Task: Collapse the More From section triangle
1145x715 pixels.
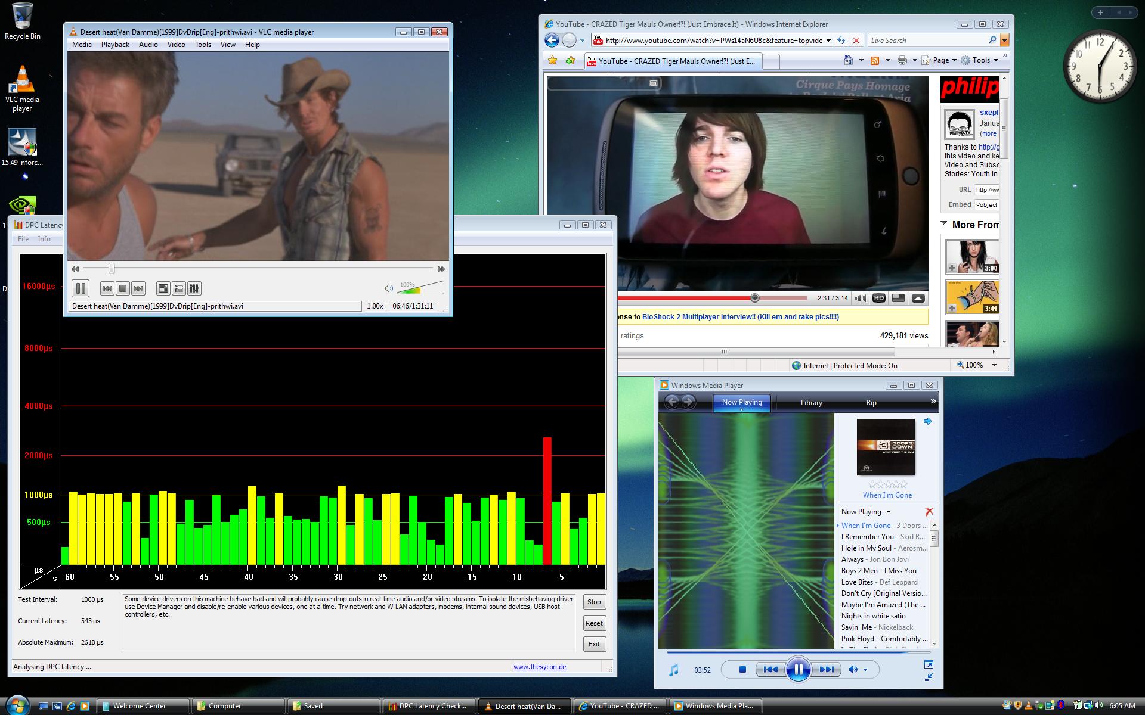Action: (944, 224)
